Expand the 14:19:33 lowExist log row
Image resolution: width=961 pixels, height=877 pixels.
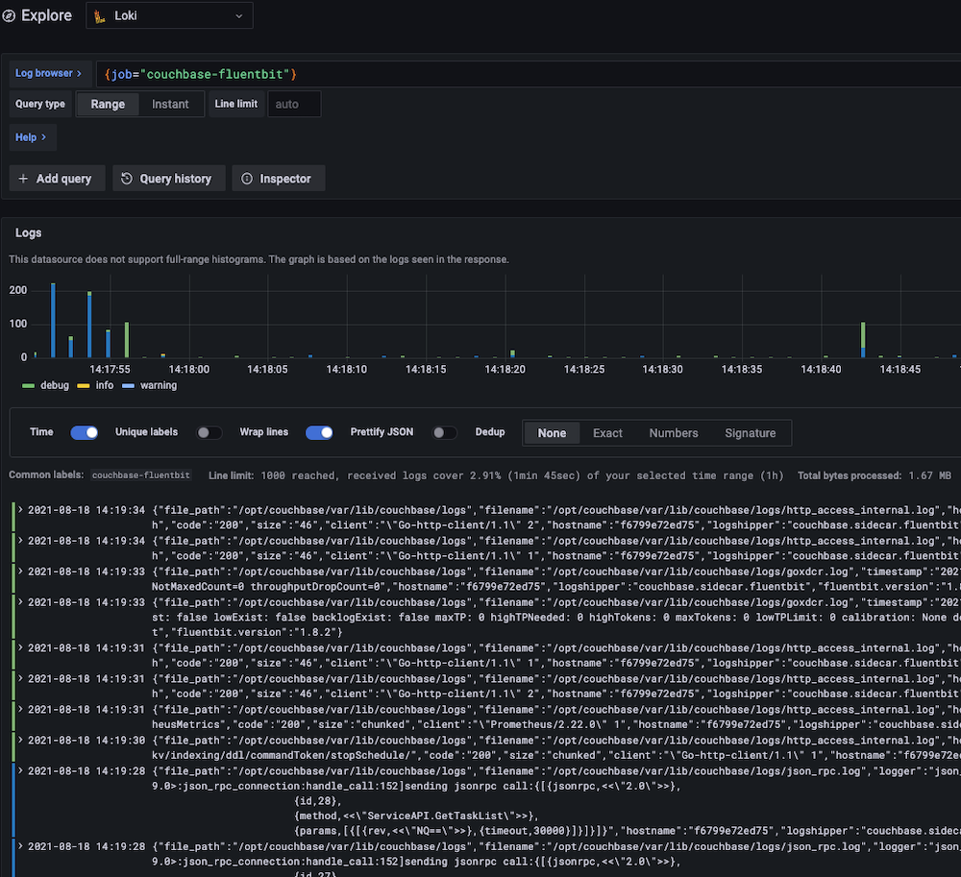20,601
